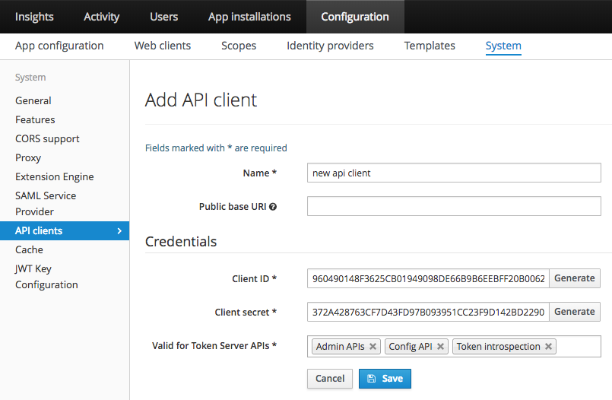Open General in the sidebar
Viewport: 612px width, 400px height.
coord(33,100)
